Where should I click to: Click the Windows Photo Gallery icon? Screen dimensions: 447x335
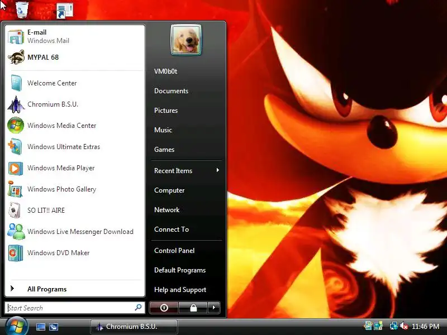(x=15, y=189)
